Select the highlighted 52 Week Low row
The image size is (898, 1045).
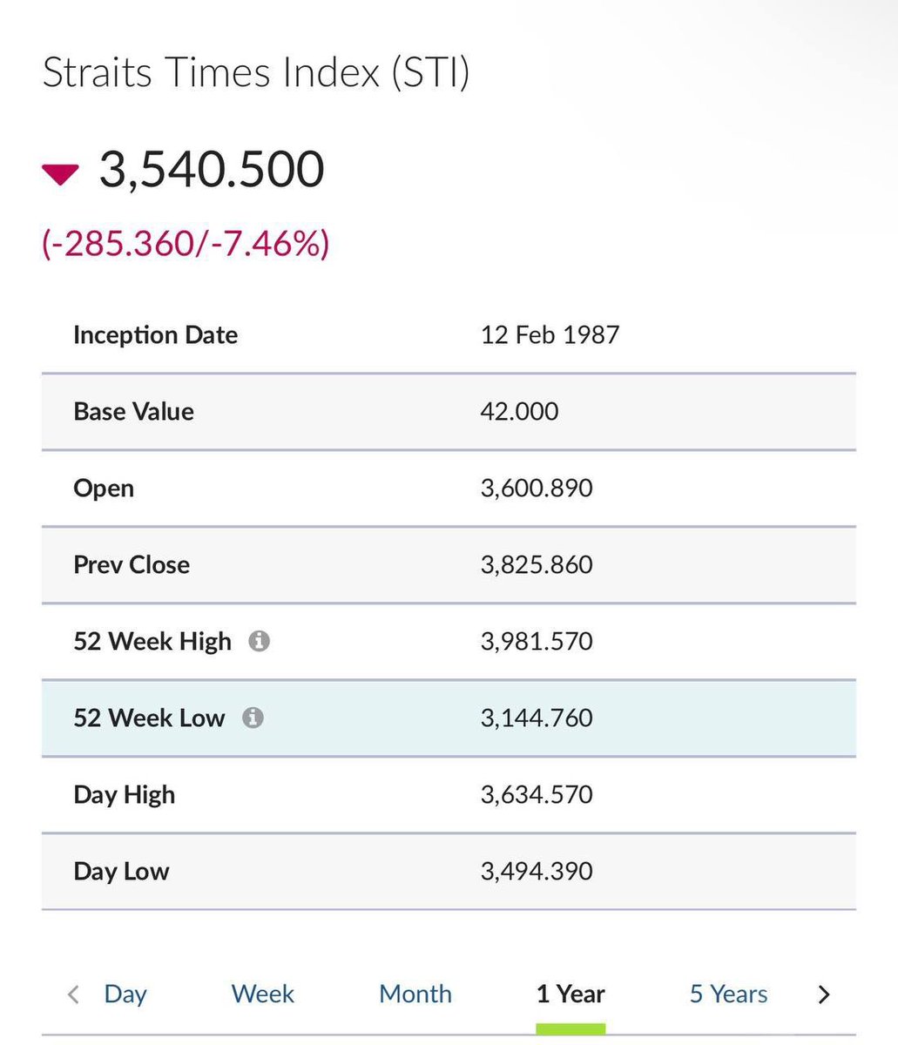(449, 718)
